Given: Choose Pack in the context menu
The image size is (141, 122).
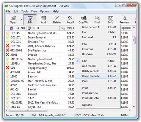Looking at the screenshot, I should click(98, 81).
